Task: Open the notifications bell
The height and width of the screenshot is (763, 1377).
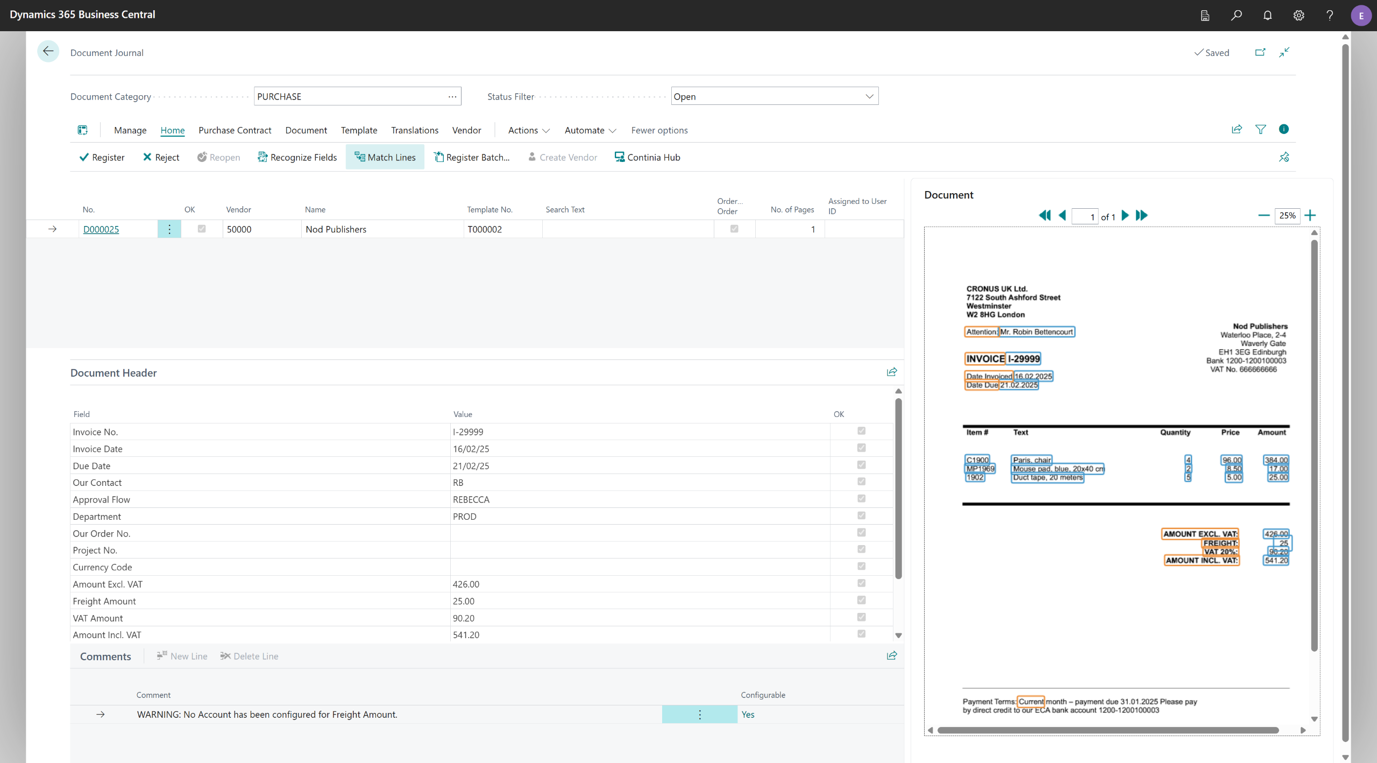Action: click(1267, 15)
